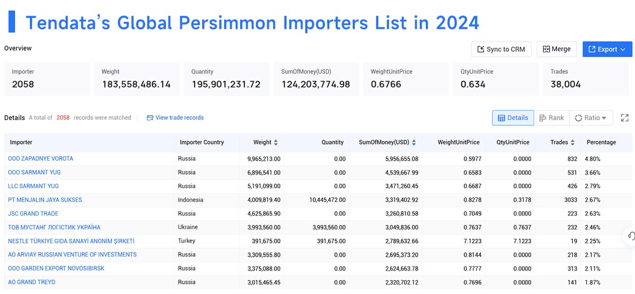Click the 2058 matched records count

(63, 118)
